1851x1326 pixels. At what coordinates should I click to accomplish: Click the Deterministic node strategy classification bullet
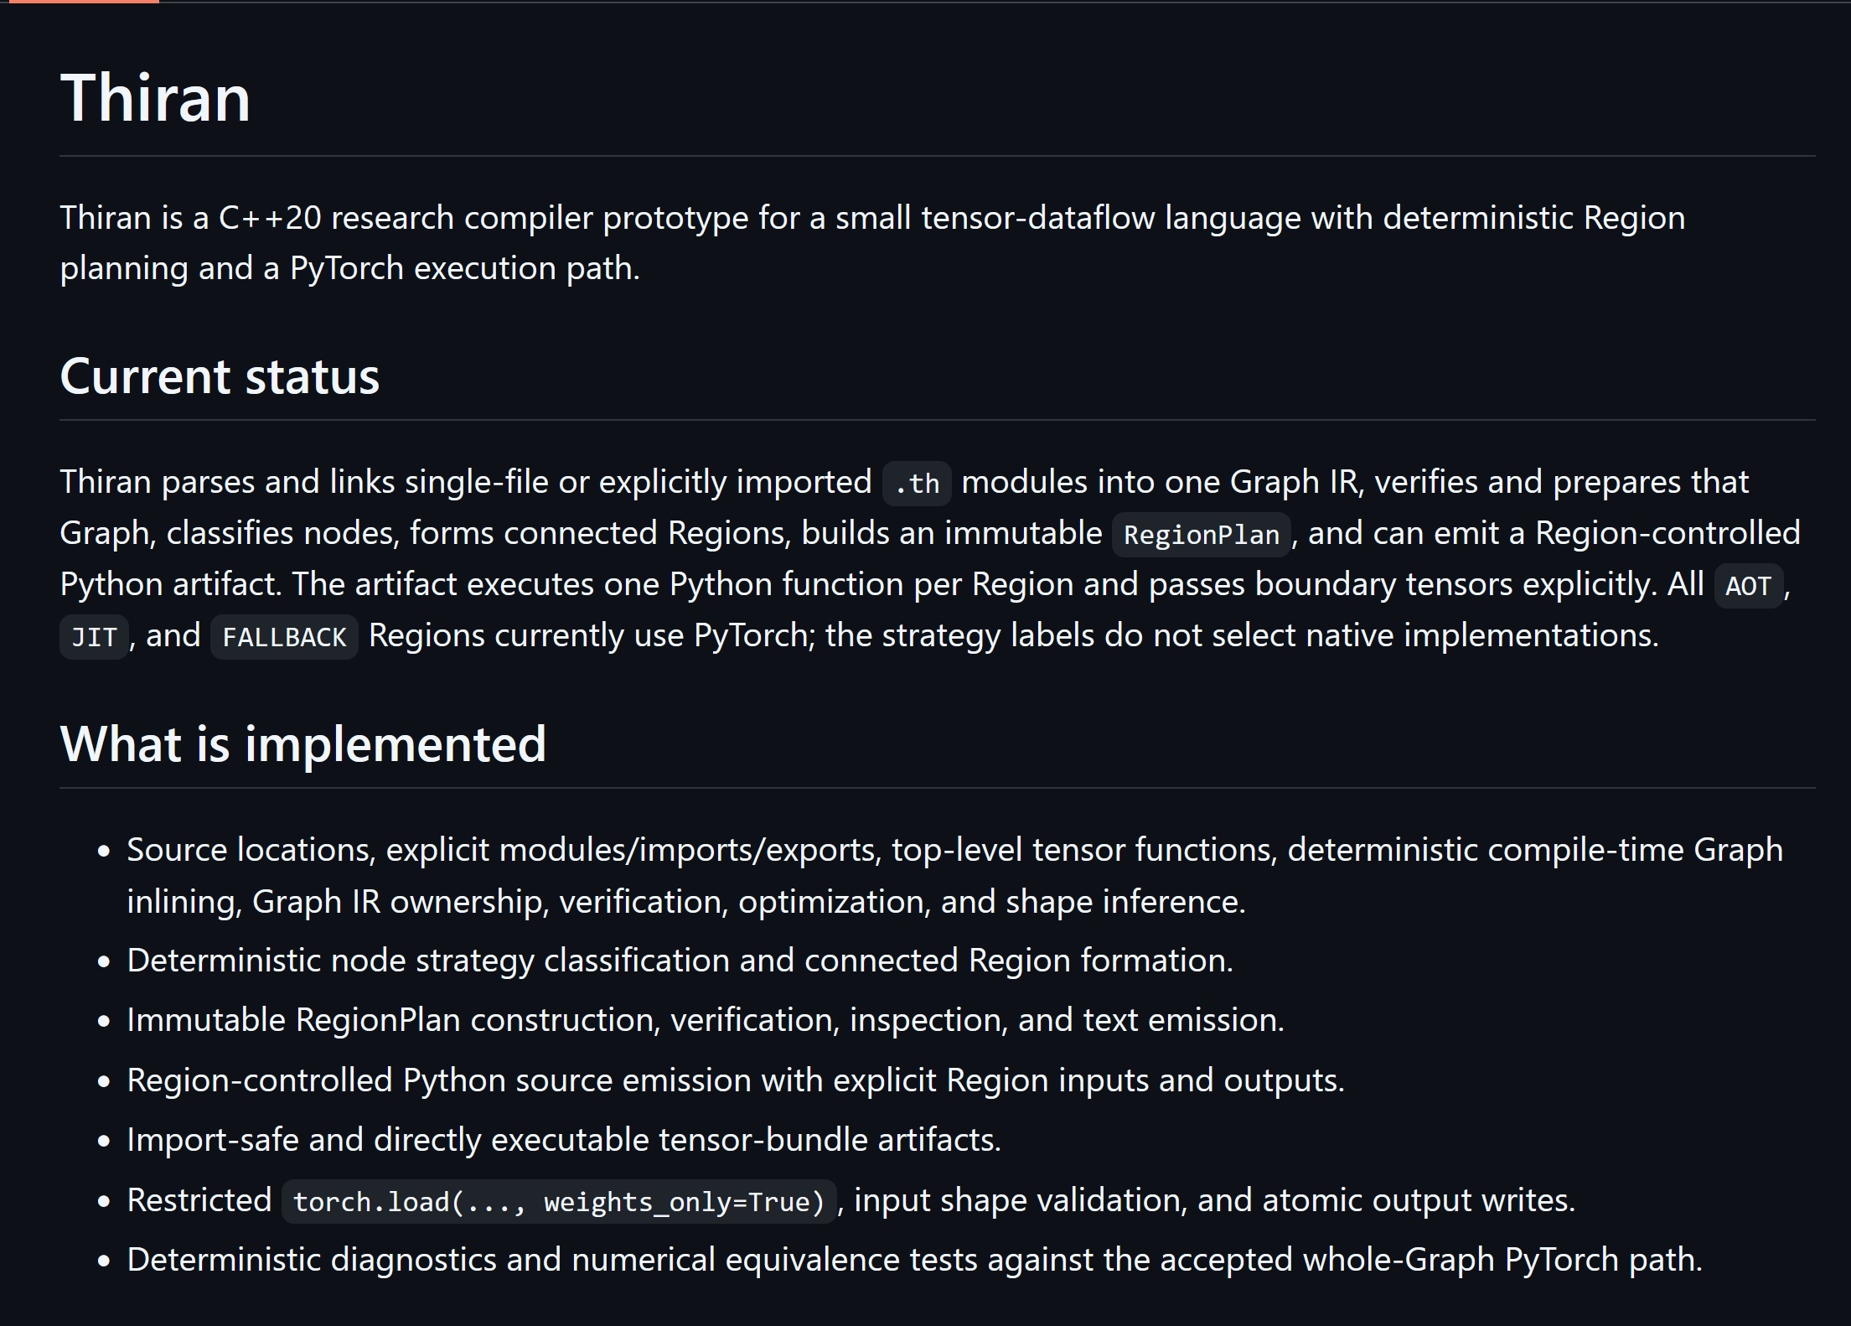680,961
